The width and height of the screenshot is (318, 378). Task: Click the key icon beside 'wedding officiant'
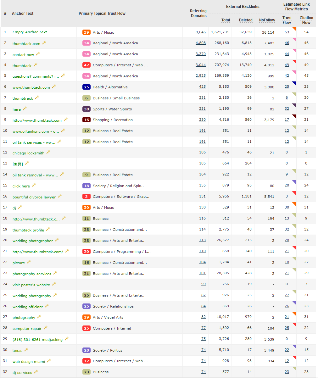coord(47,306)
